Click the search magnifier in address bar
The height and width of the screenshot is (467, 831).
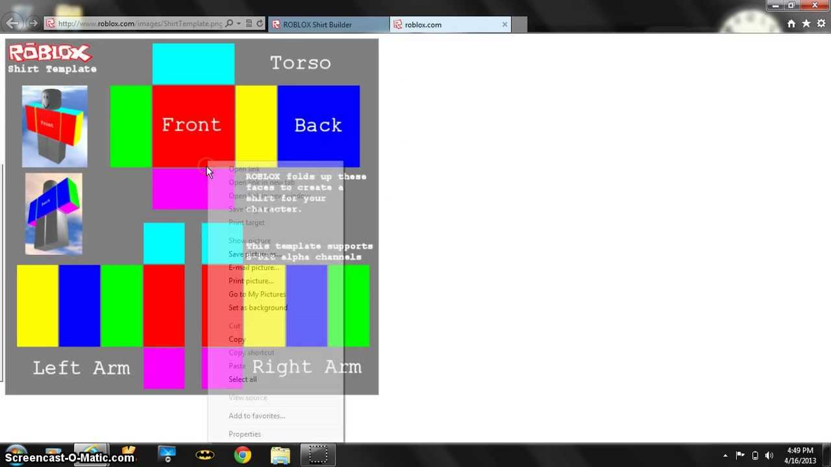[229, 24]
